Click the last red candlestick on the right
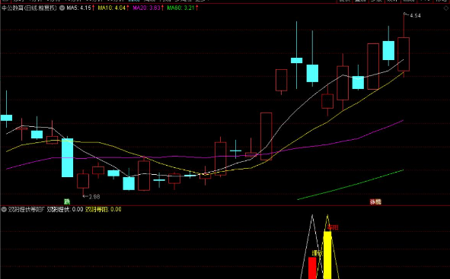This screenshot has width=450, height=279. 404,54
